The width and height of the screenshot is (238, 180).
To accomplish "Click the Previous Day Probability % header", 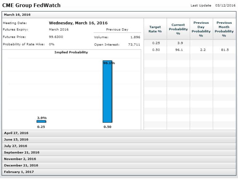I will [201, 29].
